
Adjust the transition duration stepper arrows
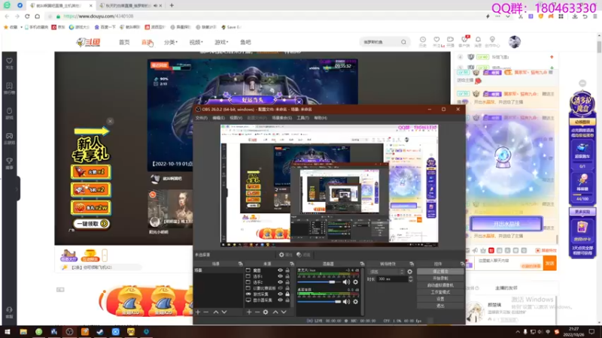click(x=410, y=279)
